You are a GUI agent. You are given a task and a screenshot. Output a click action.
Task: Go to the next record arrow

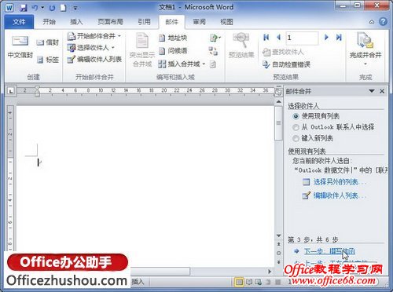tap(326, 38)
